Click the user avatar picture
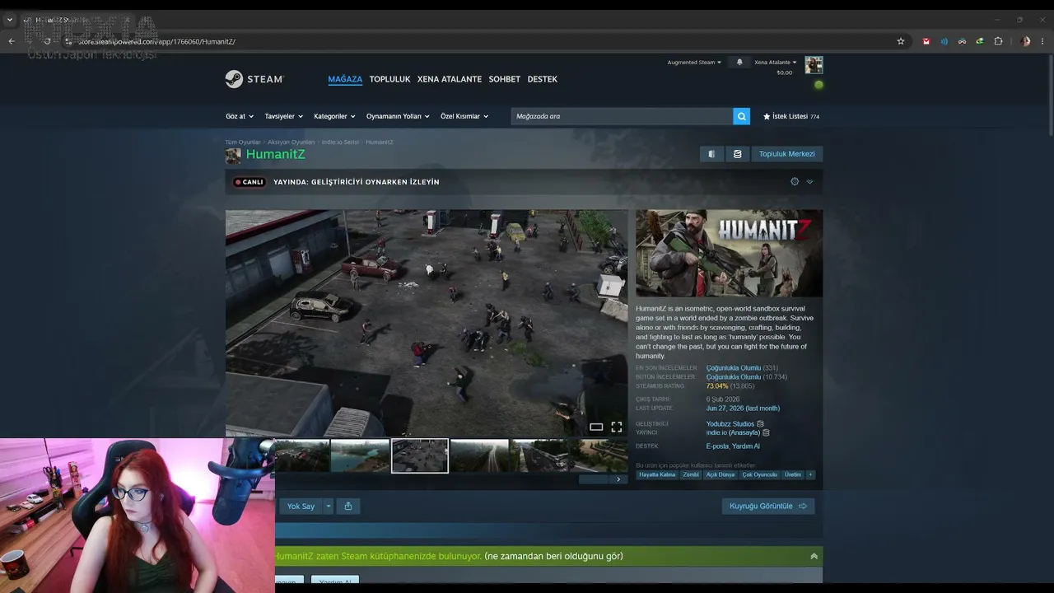 pos(814,65)
